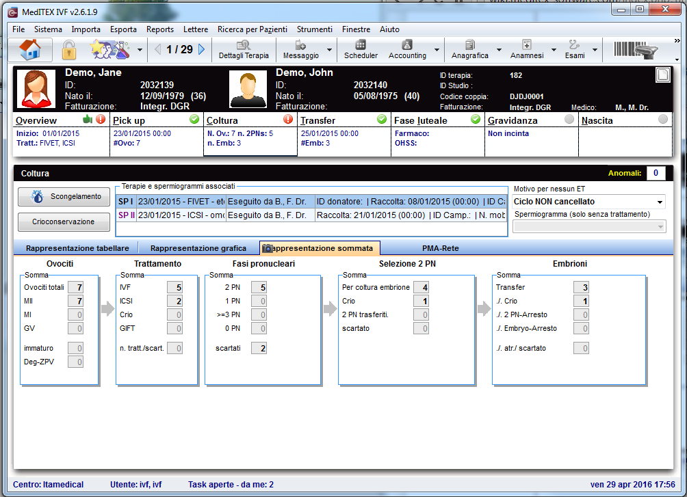Switch to Rappresentazione tabellare tab
The height and width of the screenshot is (497, 687).
tap(77, 248)
